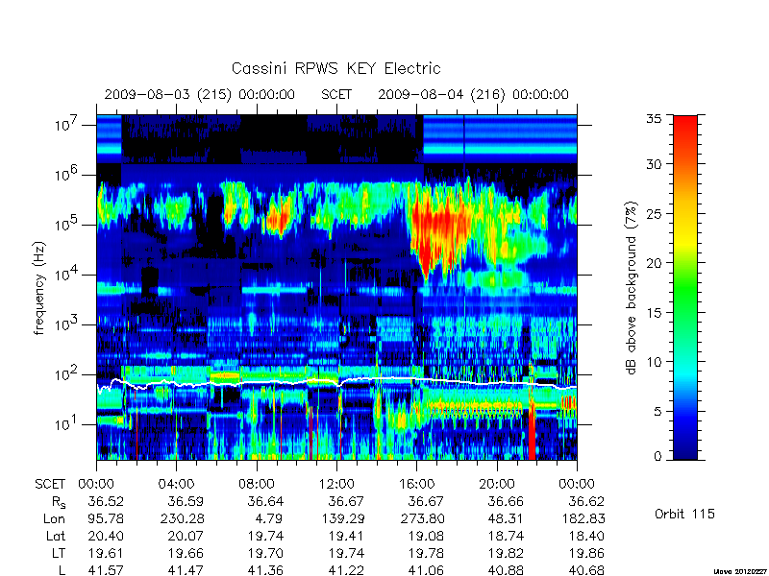Click the Rs row header label

[59, 502]
